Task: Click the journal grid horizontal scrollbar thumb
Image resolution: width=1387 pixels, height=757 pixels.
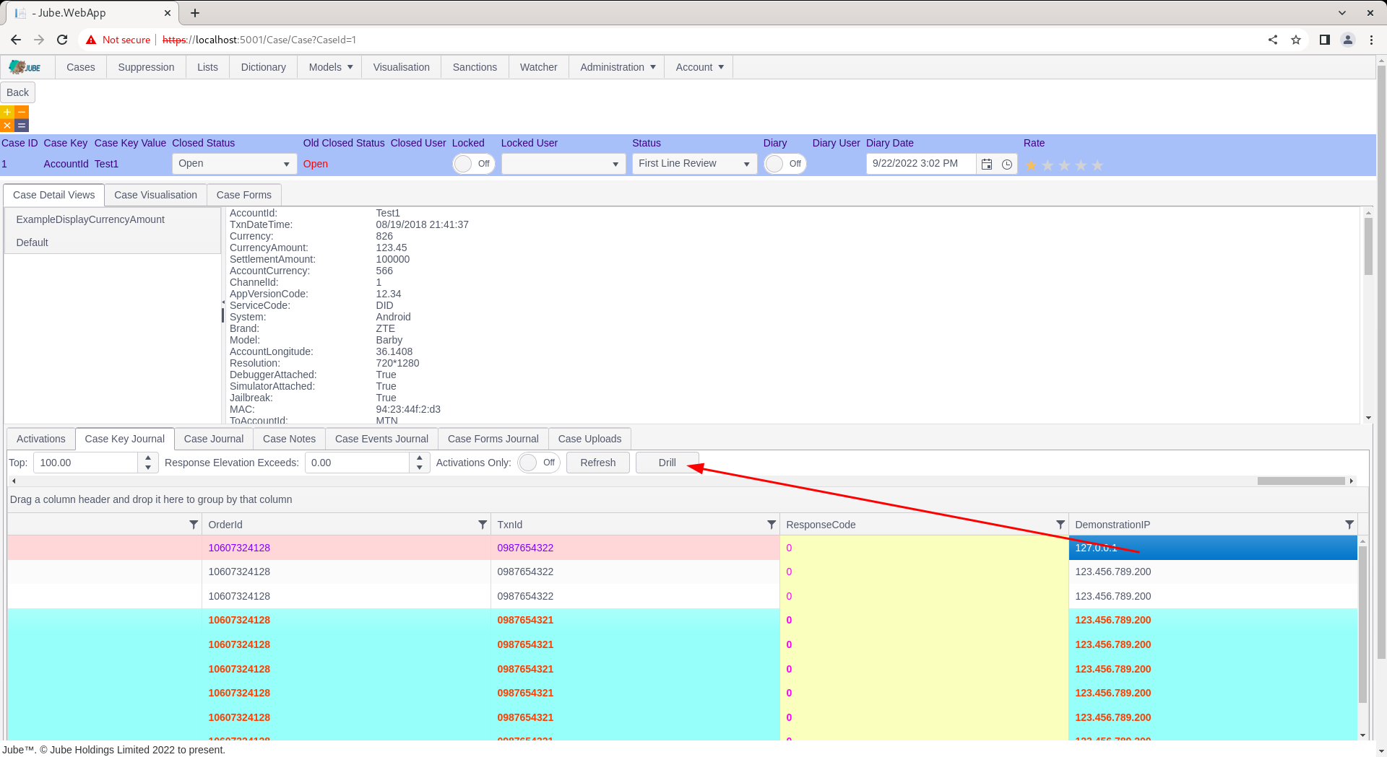Action: pyautogui.click(x=1301, y=481)
